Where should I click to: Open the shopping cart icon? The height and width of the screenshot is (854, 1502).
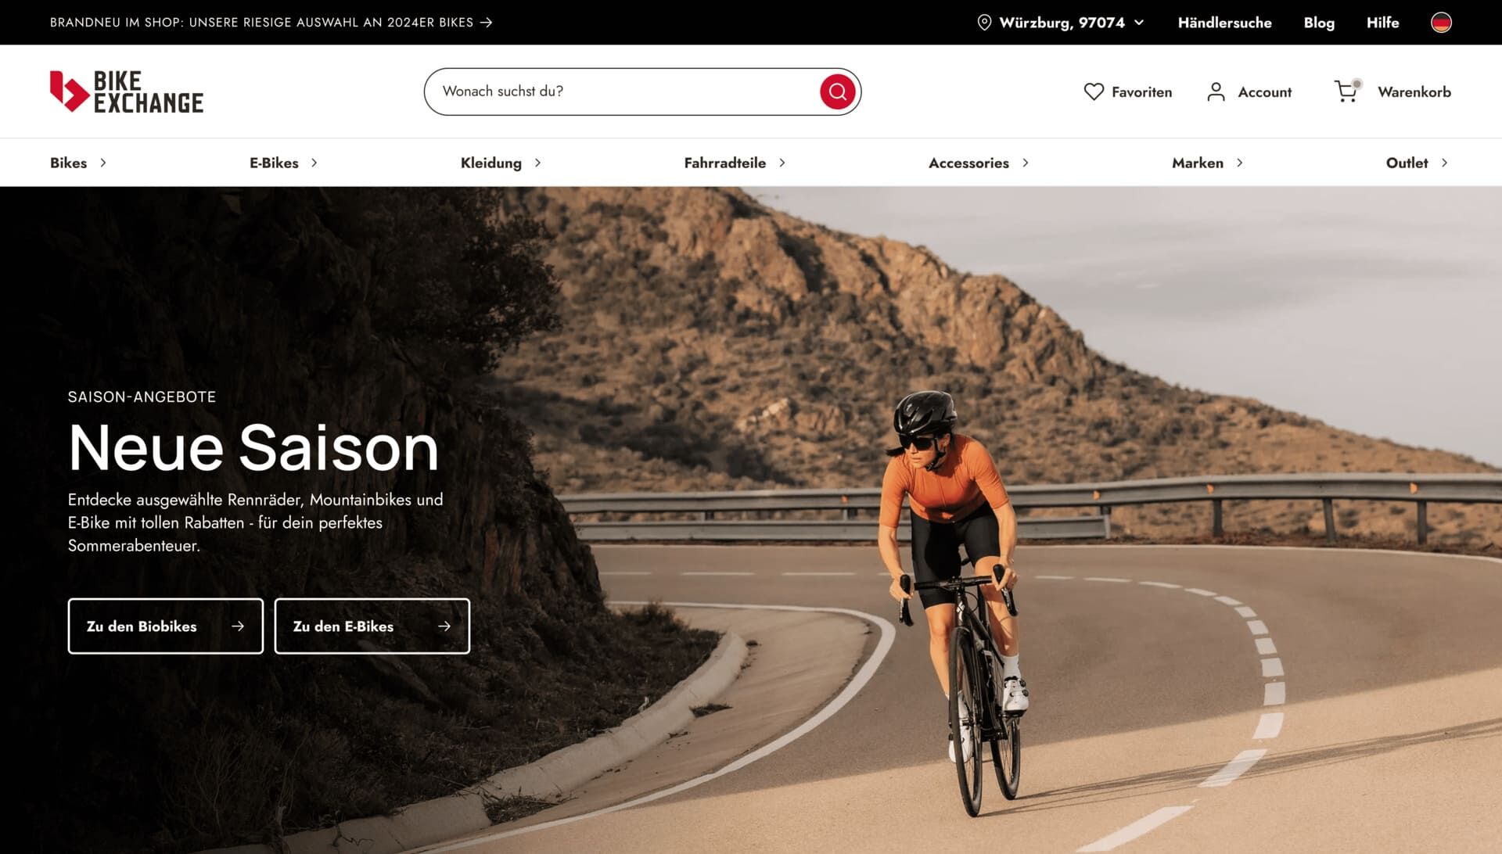(x=1346, y=91)
